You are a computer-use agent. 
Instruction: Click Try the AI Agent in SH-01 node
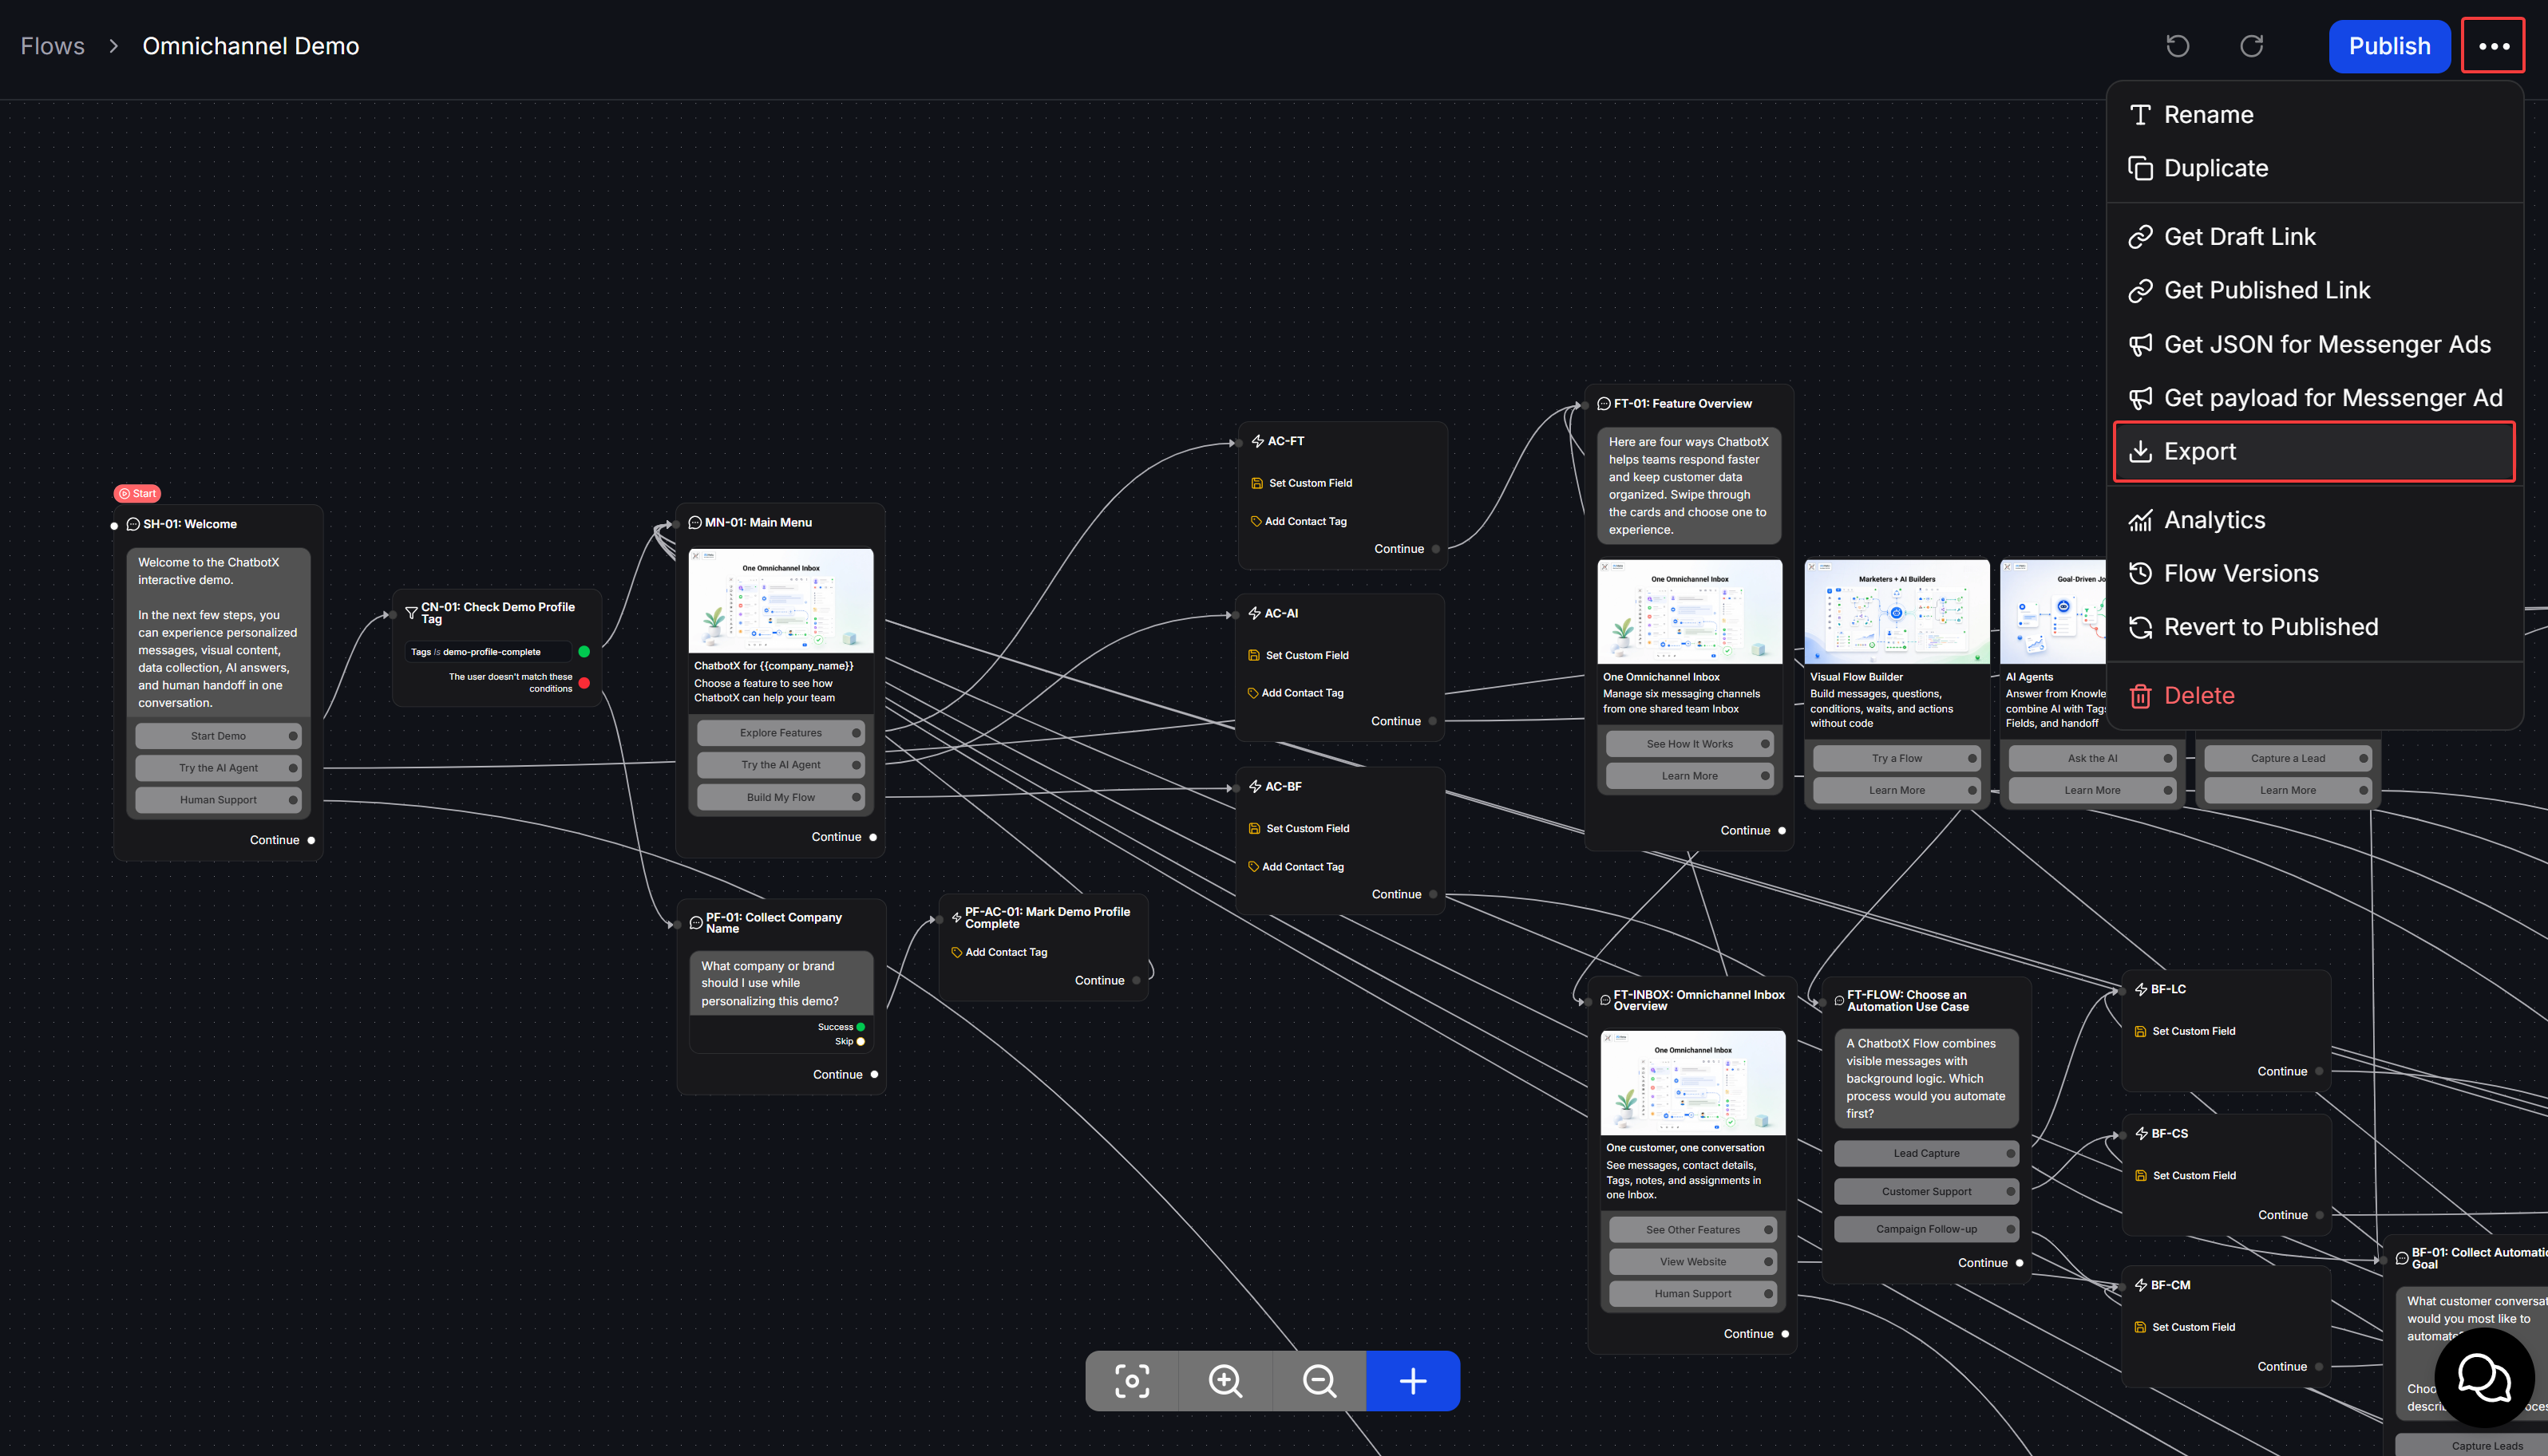[x=218, y=768]
